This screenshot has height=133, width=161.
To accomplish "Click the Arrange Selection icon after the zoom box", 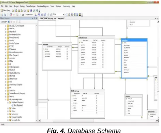I will [x=67, y=15].
